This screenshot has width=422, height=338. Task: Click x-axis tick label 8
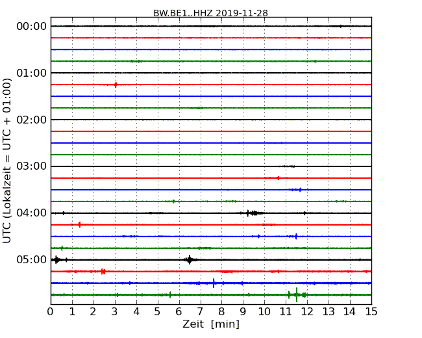point(221,312)
